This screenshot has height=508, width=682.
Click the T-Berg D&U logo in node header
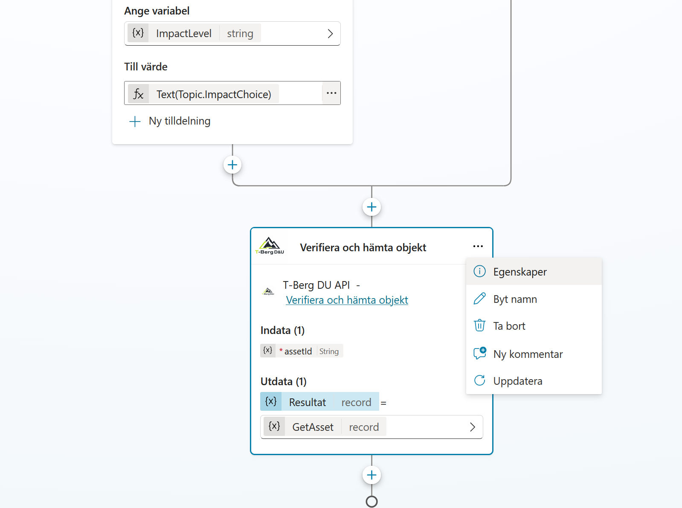[x=270, y=246]
